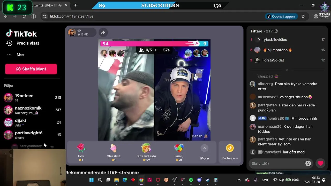The image size is (331, 186).
Task: Open 19neteen live in Följer list
Action: [32, 98]
